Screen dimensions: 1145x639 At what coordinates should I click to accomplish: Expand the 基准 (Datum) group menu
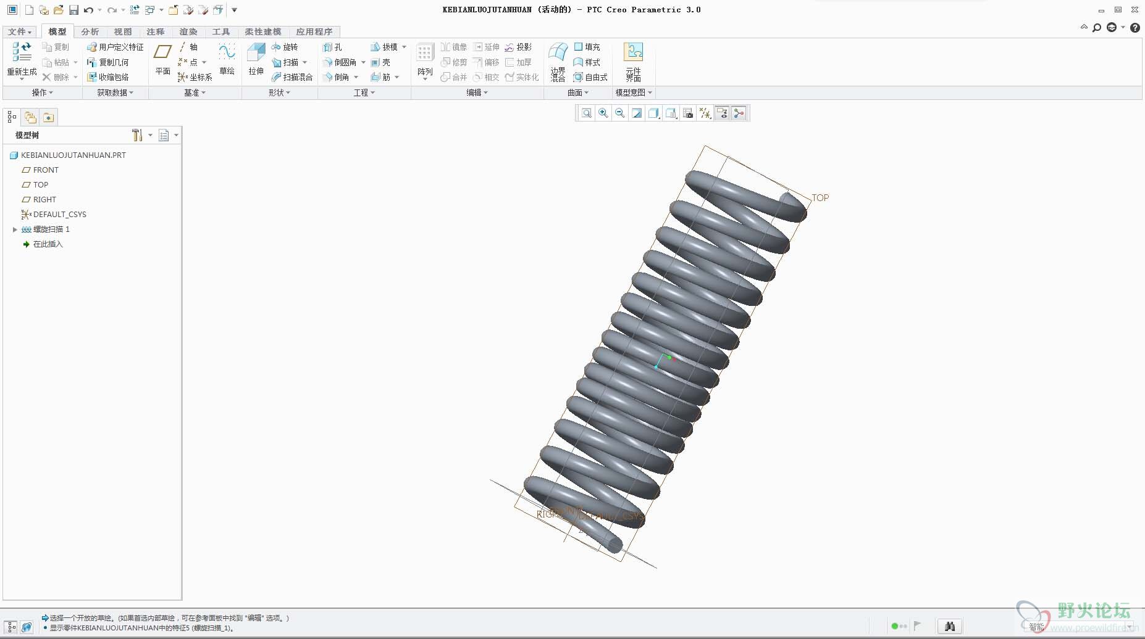click(x=195, y=93)
